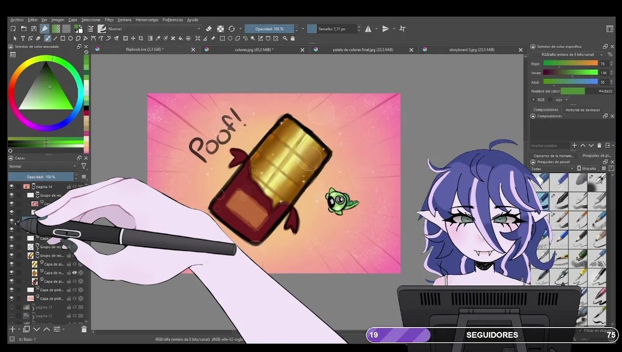Viewport: 622px width, 352px height.
Task: Adjust the Azul color slider
Action: coord(570,82)
